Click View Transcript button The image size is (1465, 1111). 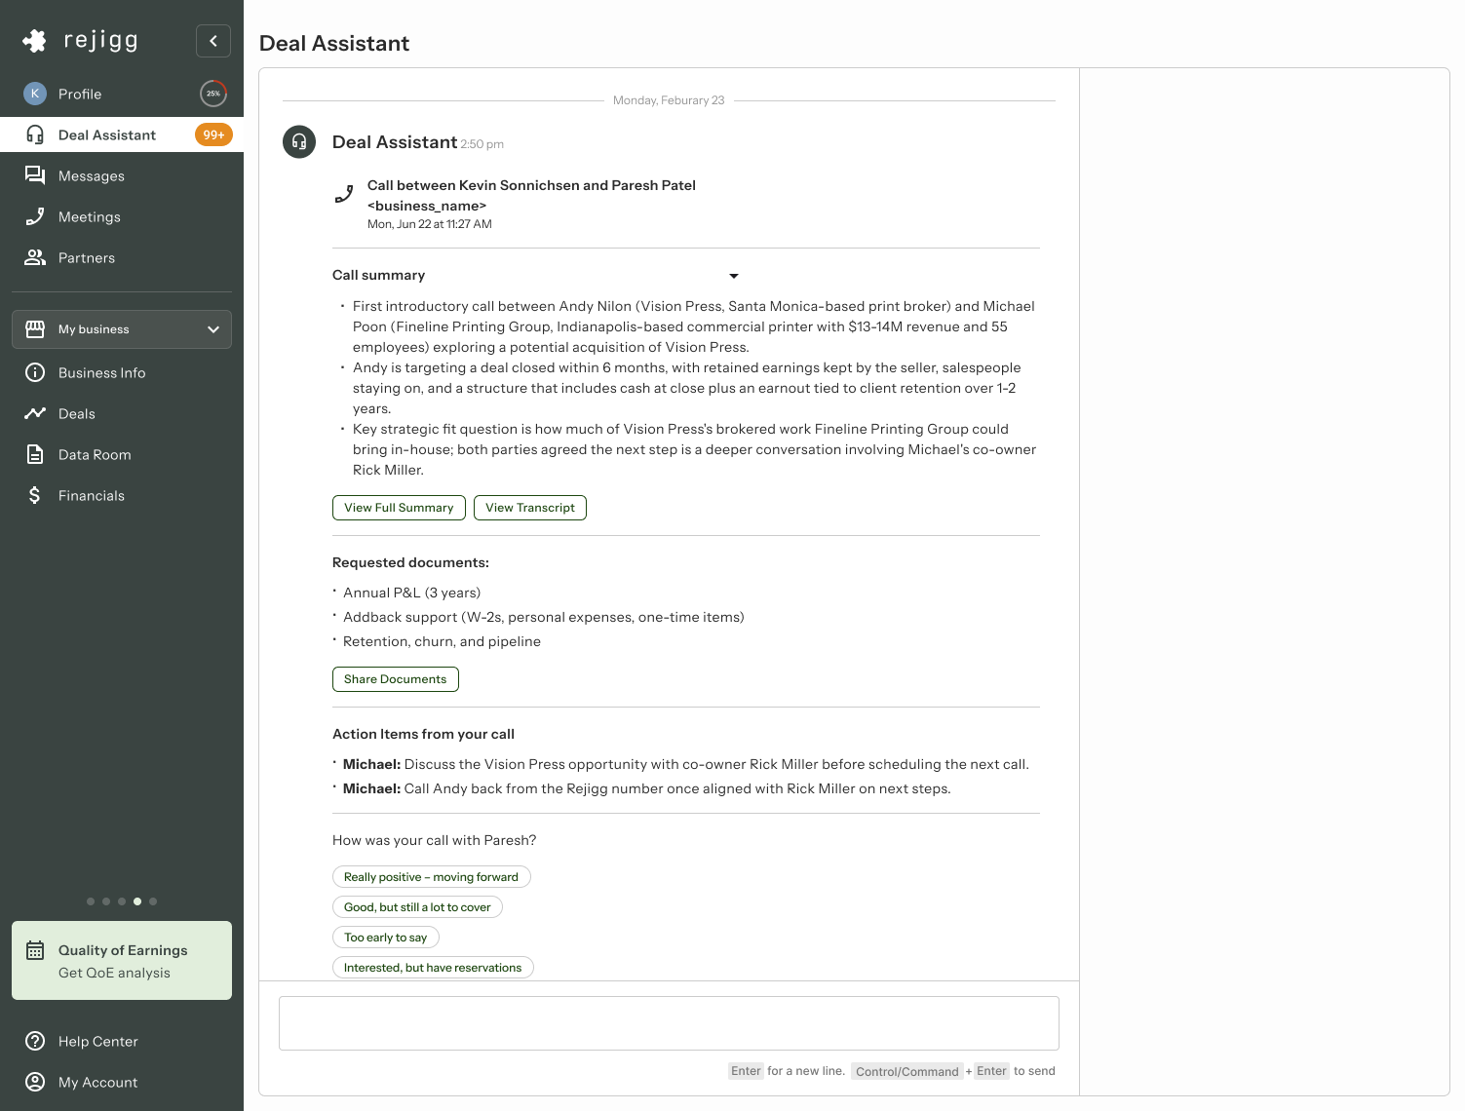(530, 508)
